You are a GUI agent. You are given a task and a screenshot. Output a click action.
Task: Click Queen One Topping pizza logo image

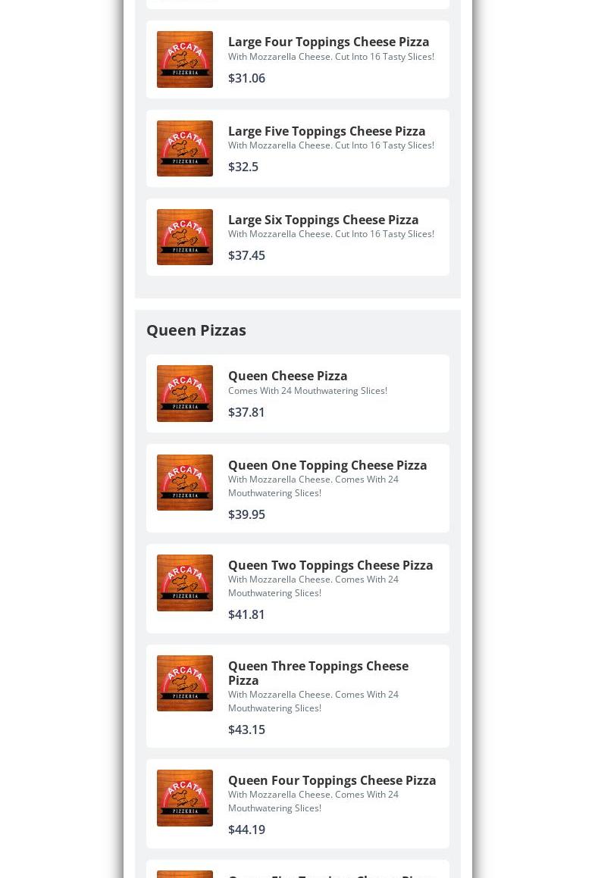(x=185, y=482)
